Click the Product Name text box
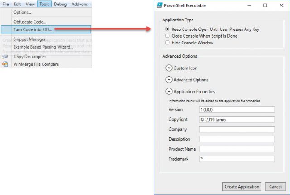Image resolution: width=290 pixels, height=195 pixels. point(237,149)
